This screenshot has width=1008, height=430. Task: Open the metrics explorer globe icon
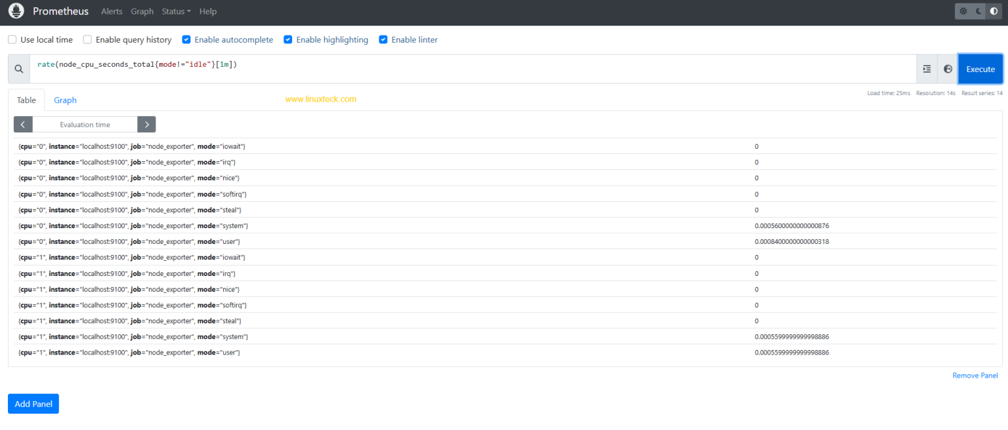(948, 69)
